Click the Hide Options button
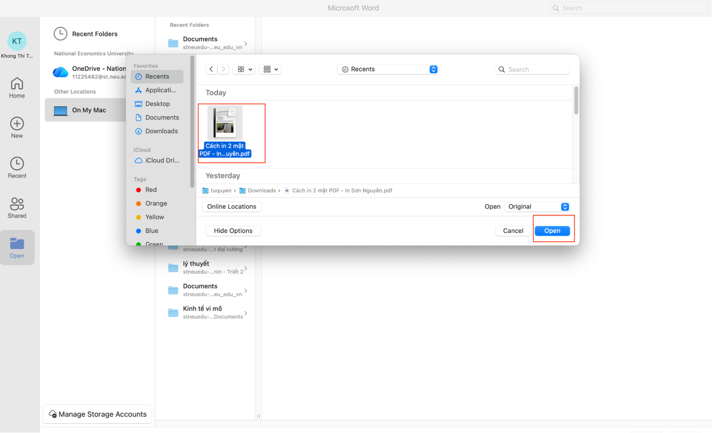This screenshot has width=712, height=433. 233,231
